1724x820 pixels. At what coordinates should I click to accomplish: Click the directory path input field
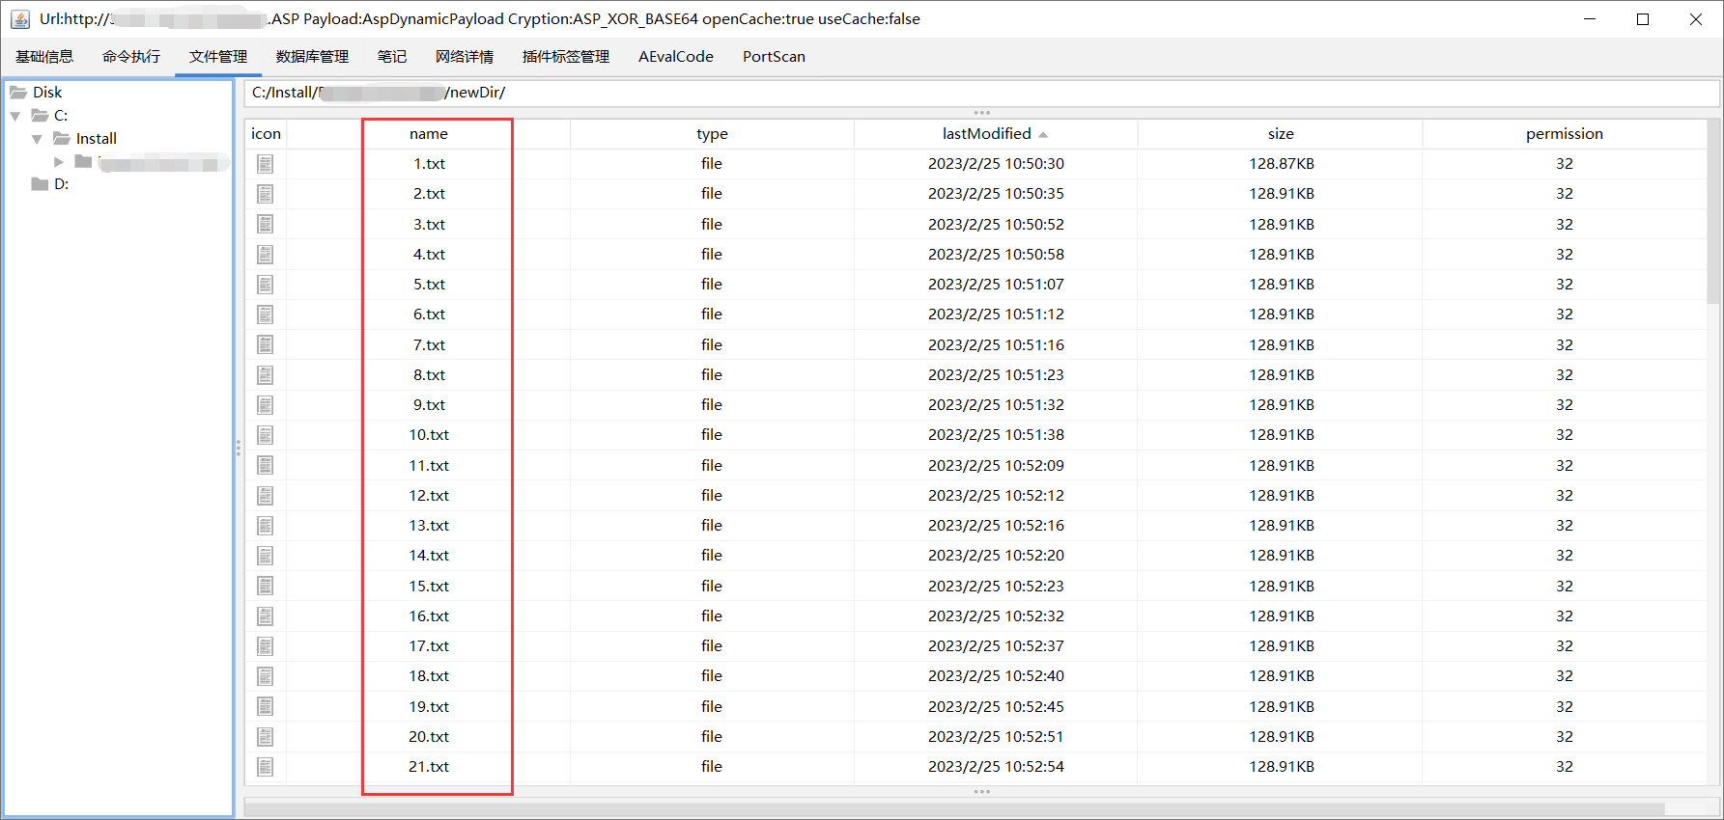click(x=980, y=93)
